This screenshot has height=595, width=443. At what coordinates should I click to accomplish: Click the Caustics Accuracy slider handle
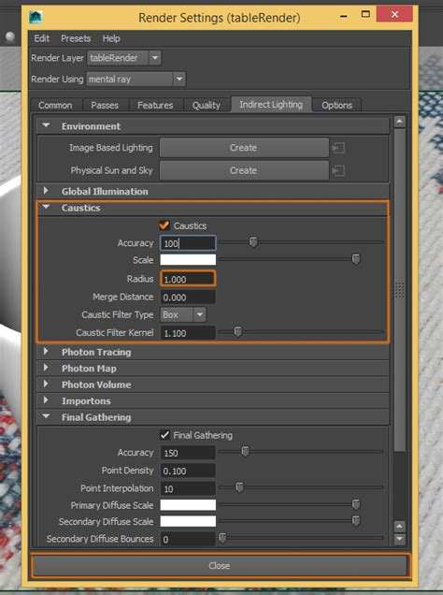[253, 241]
